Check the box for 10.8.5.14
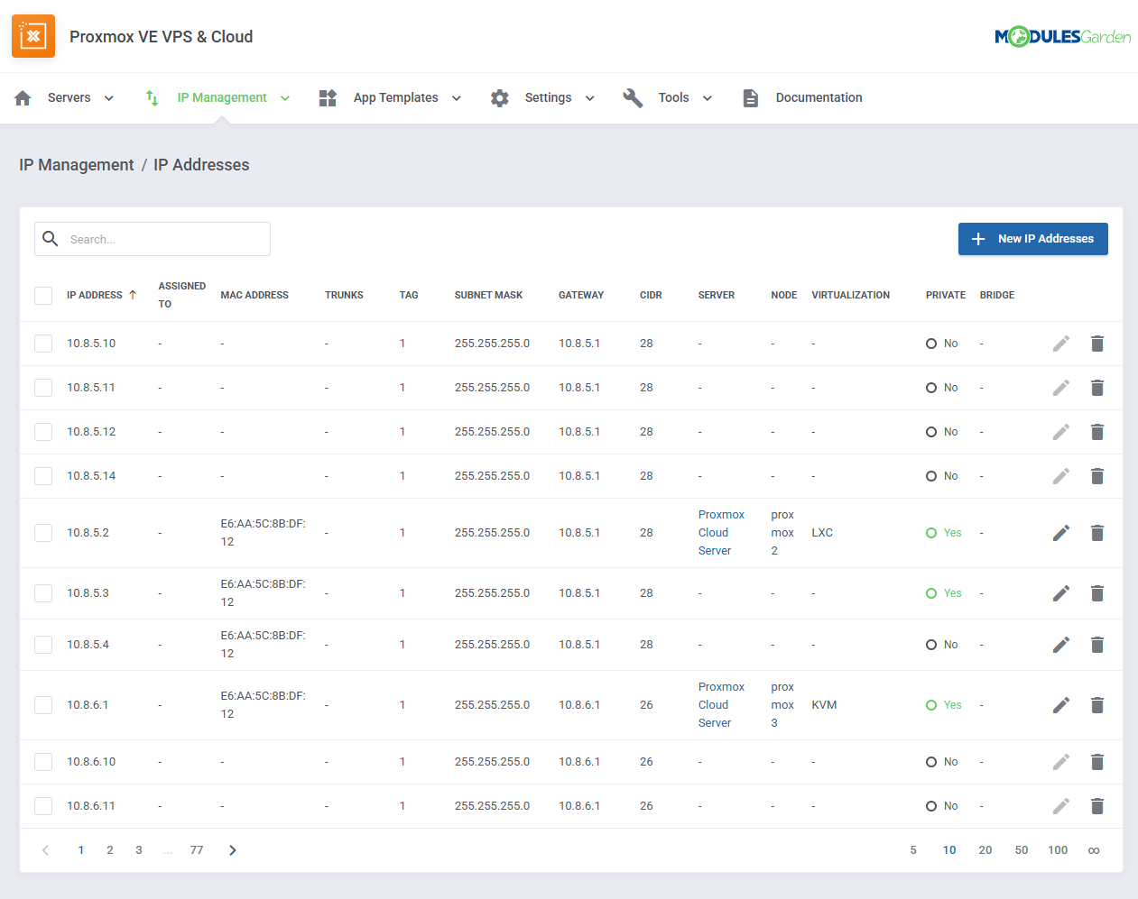Image resolution: width=1138 pixels, height=899 pixels. coord(43,476)
